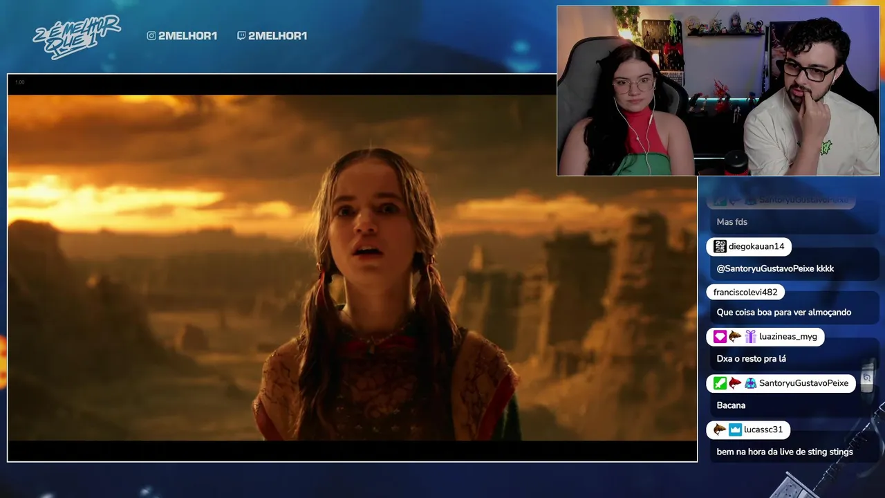
Task: Open the Twitch handle 2MELHOR1
Action: point(277,36)
